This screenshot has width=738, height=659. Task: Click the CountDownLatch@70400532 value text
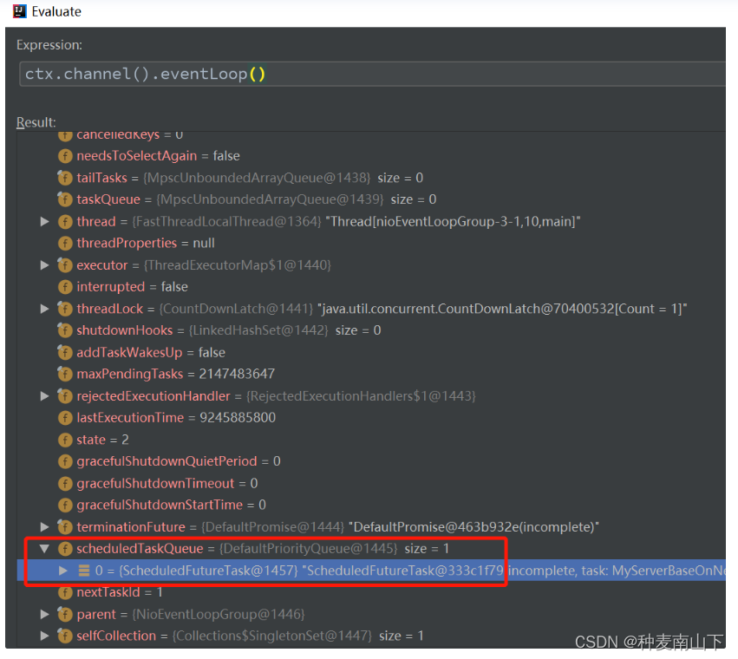pos(502,309)
